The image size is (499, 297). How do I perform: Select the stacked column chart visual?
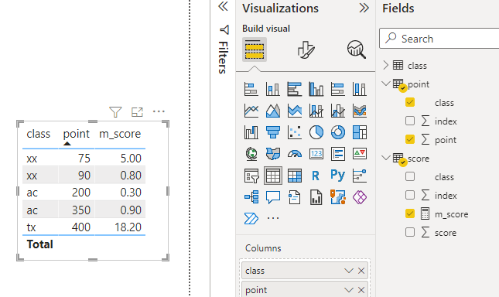point(273,89)
